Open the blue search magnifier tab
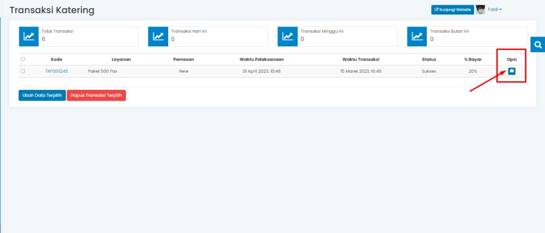 coord(538,44)
